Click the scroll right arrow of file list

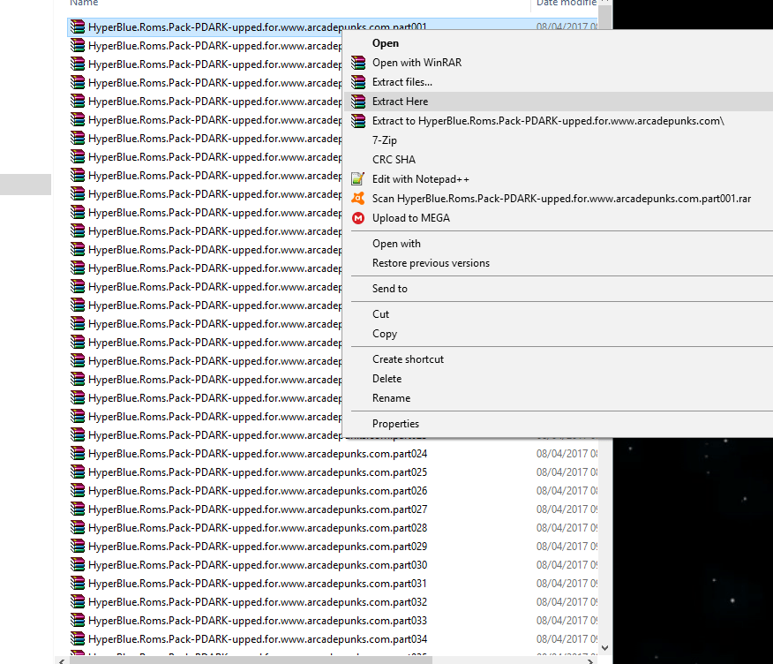tap(590, 661)
